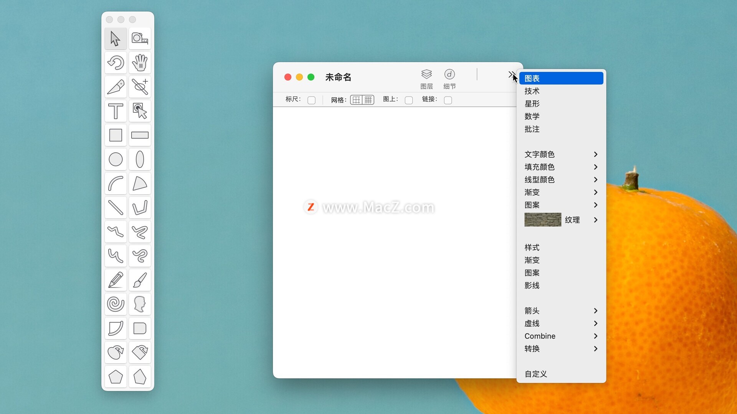Select the shape measure tool
Viewport: 737px width, 414px height.
pos(140,38)
